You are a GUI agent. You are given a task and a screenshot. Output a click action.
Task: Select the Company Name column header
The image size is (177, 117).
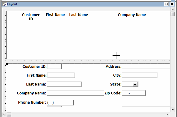(132, 15)
